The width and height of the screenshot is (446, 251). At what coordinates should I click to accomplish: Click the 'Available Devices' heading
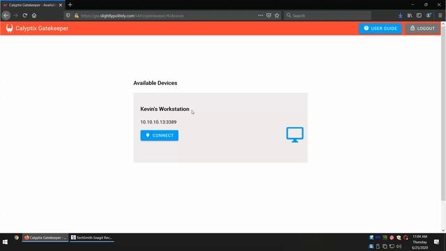155,83
